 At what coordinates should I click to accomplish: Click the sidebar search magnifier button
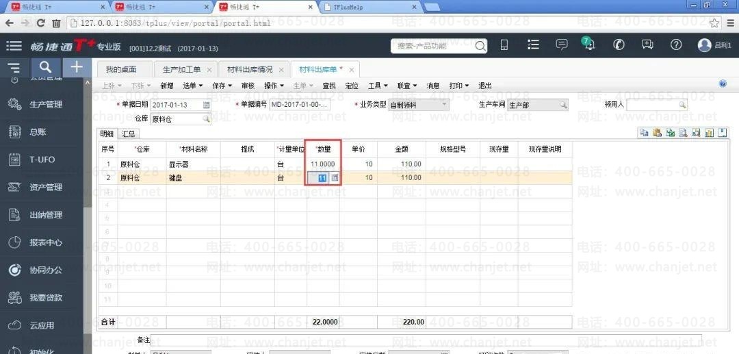coord(45,67)
